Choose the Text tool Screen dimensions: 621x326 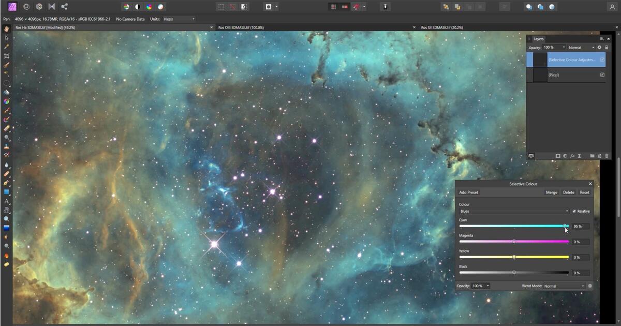coord(6,201)
